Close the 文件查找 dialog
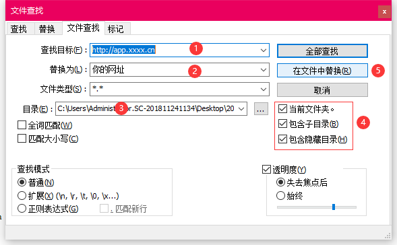 384,11
